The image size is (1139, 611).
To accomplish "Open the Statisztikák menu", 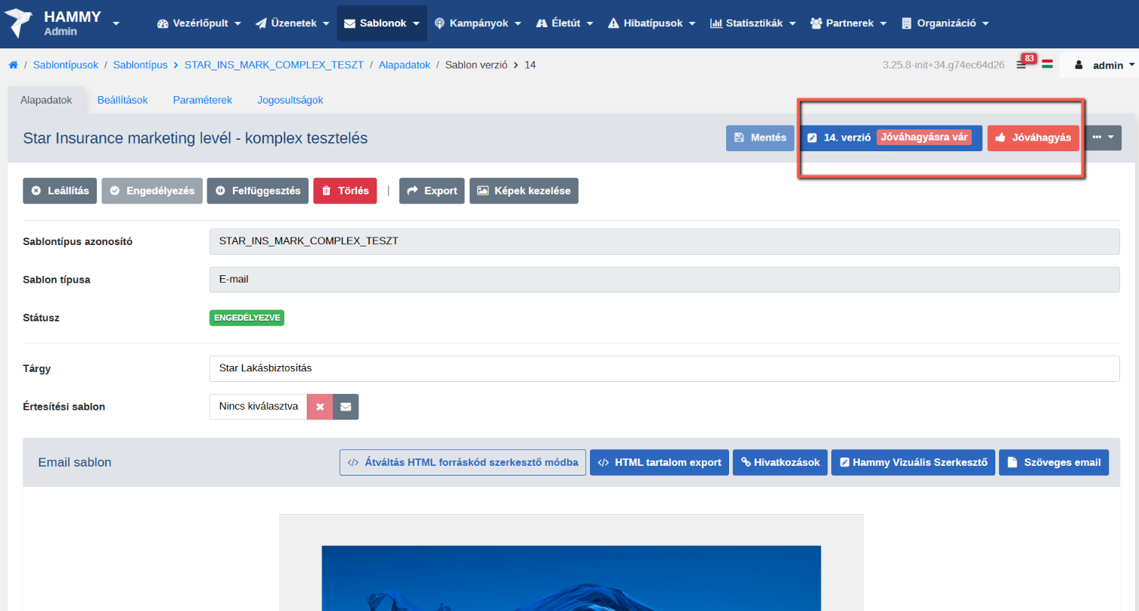I will [753, 23].
